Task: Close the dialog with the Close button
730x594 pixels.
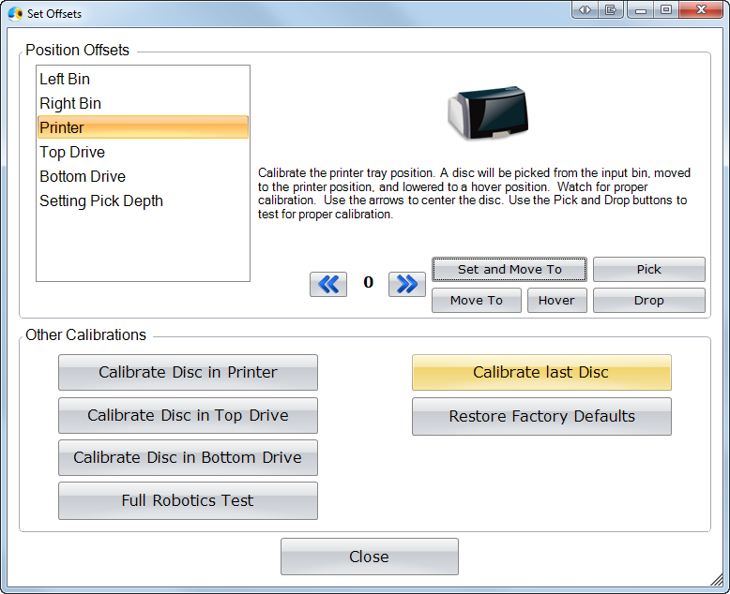Action: [369, 557]
